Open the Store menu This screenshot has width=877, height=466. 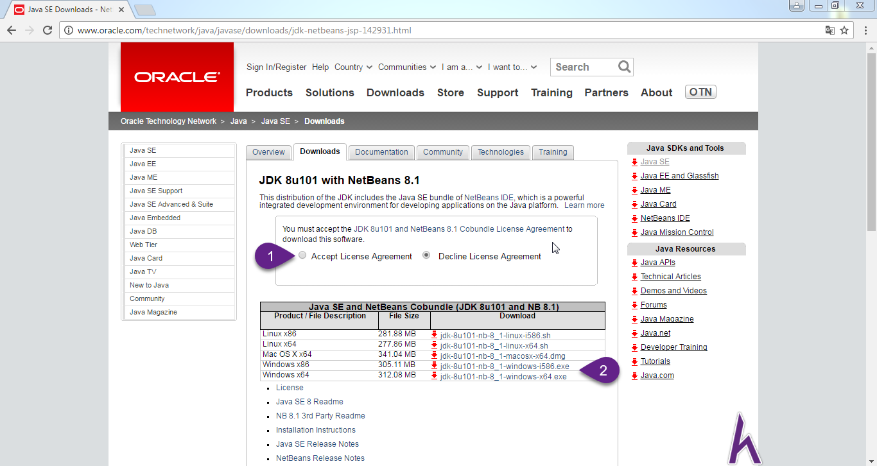451,92
